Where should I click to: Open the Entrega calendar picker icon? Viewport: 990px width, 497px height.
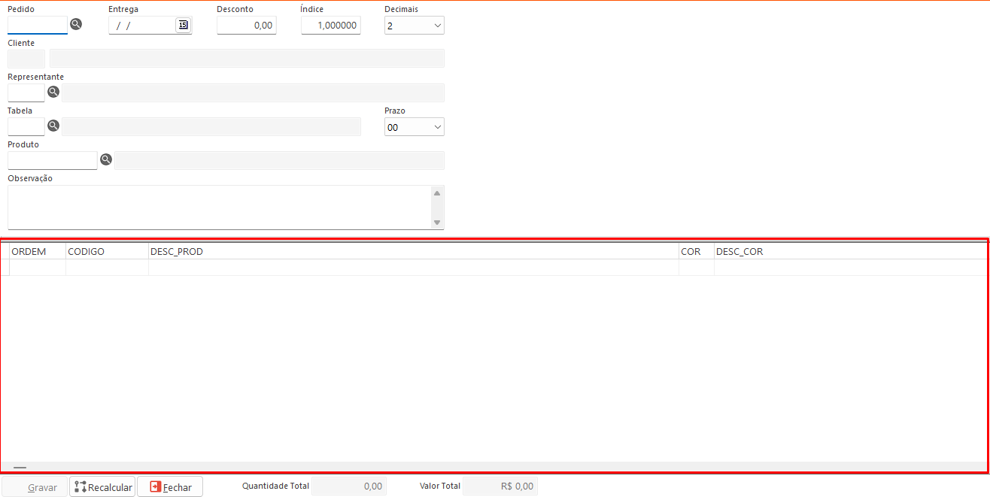point(183,25)
